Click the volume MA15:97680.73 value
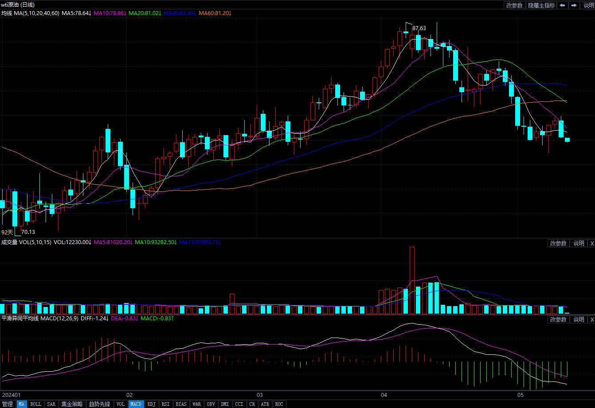 (200, 242)
